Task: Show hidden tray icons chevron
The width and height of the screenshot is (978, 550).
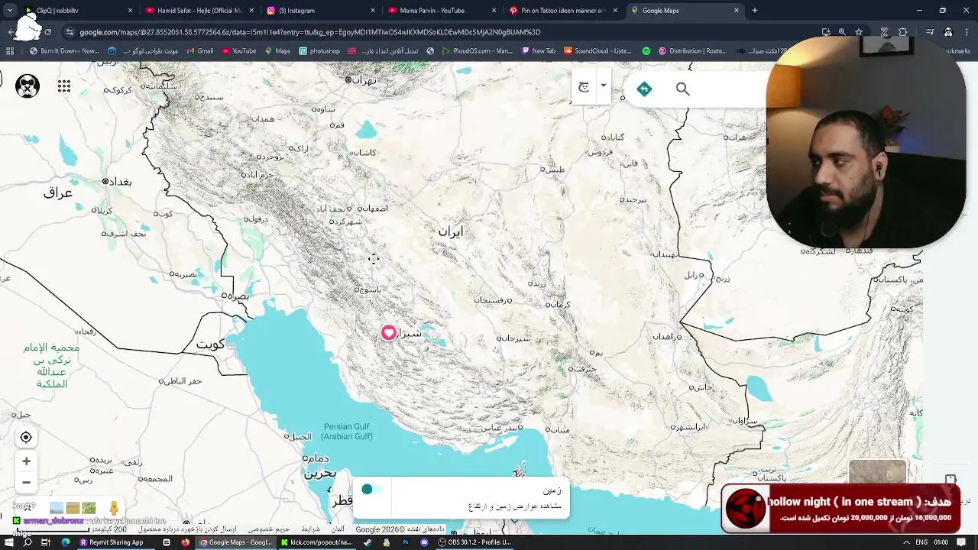Action: (x=905, y=542)
